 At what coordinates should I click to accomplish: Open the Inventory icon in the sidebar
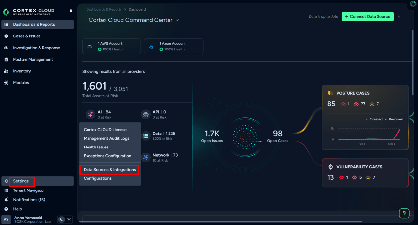[x=6, y=71]
